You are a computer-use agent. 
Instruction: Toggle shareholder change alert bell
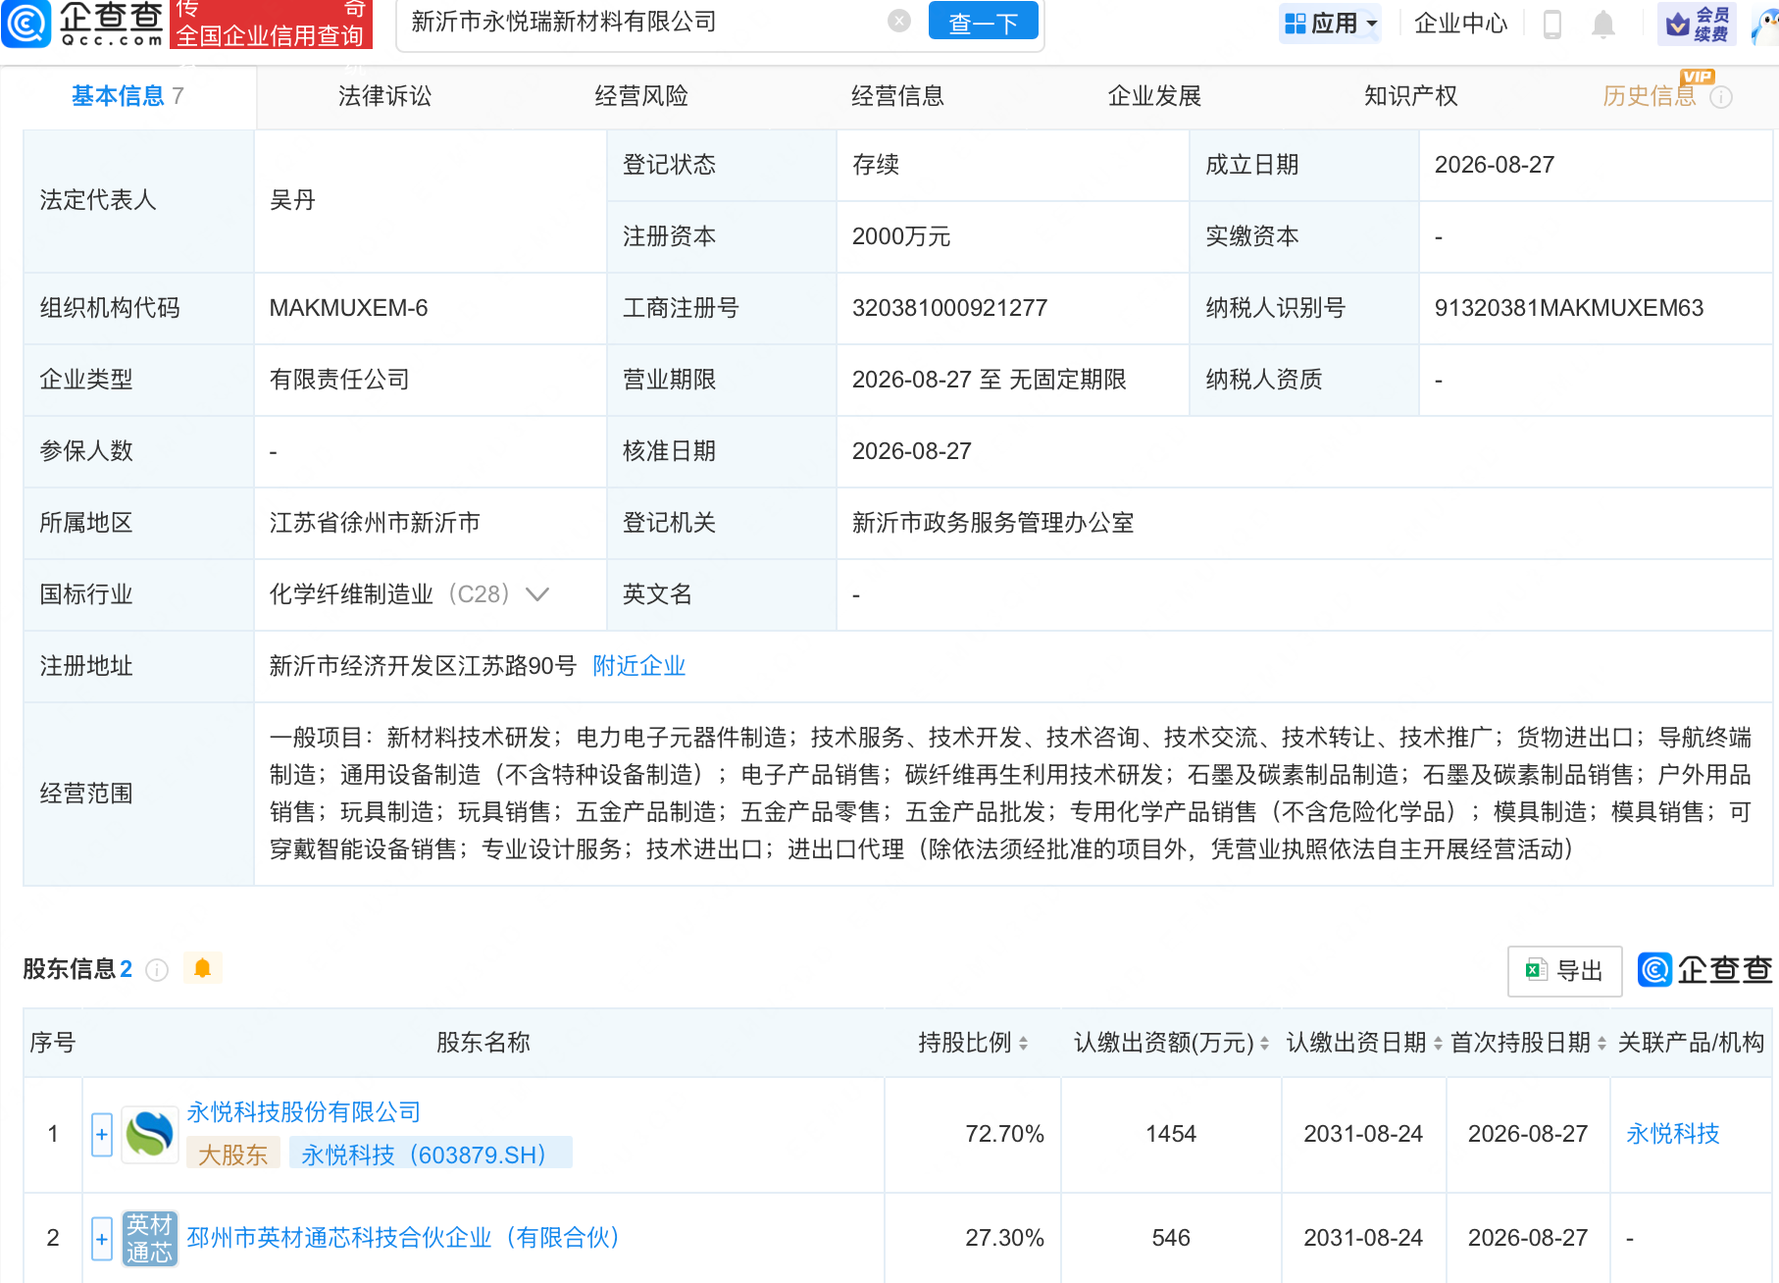[x=202, y=969]
